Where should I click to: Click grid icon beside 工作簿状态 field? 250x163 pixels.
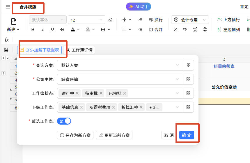(188, 93)
